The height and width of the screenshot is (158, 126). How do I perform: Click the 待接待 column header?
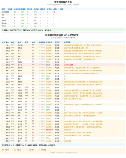[43, 9]
